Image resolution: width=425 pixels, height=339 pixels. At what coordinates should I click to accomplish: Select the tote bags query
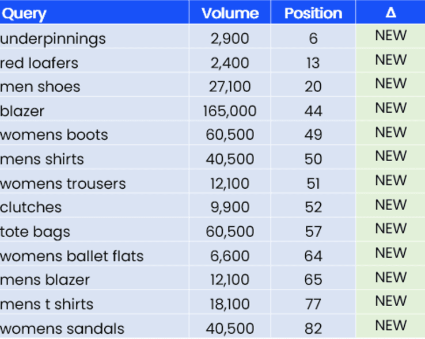click(x=35, y=232)
